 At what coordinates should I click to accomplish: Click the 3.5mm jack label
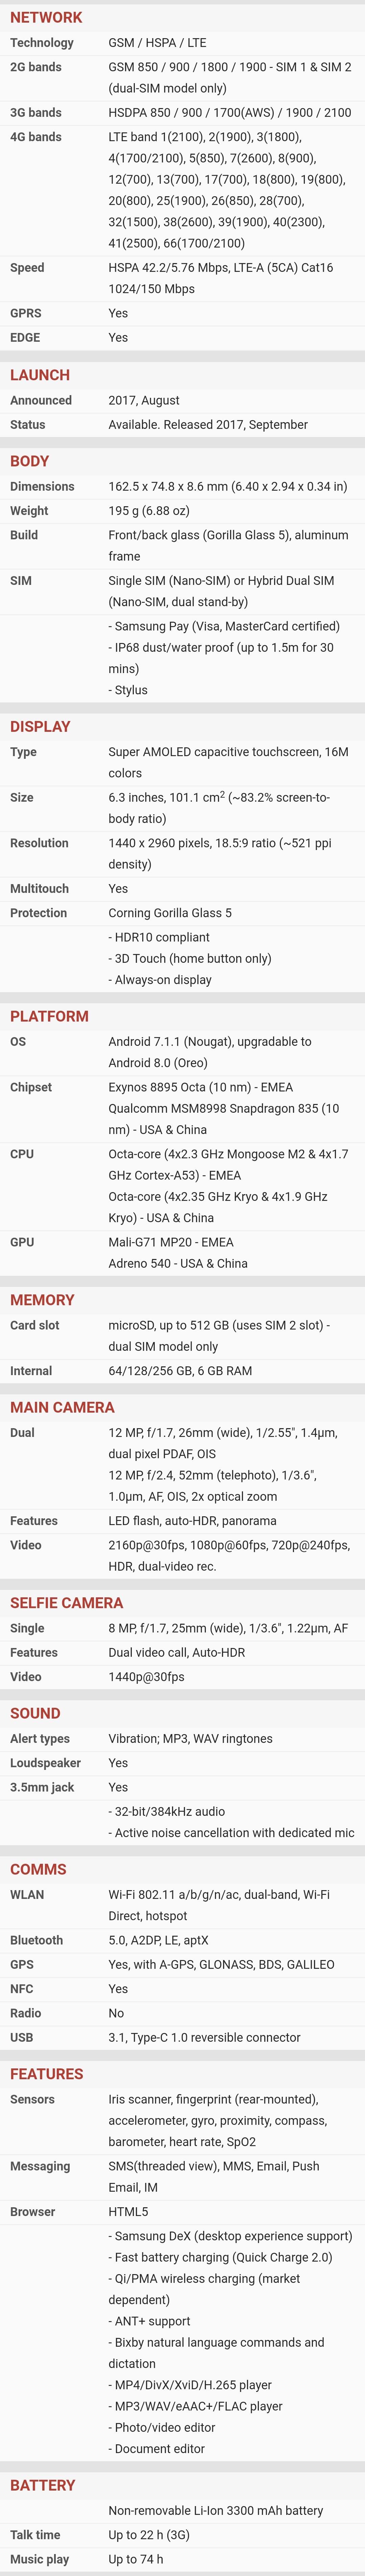tap(42, 1787)
